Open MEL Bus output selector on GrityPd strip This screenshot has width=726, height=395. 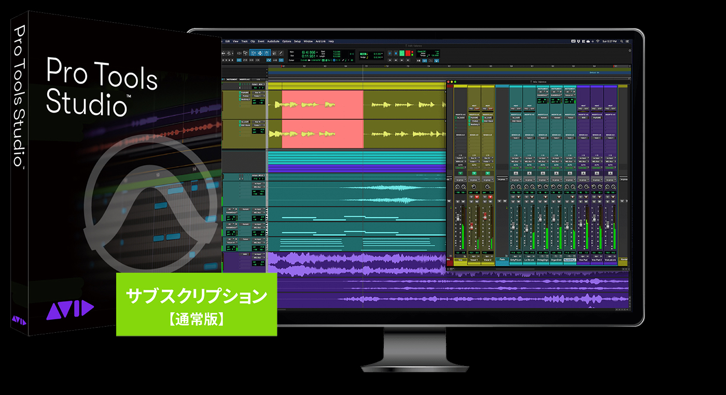(x=516, y=162)
